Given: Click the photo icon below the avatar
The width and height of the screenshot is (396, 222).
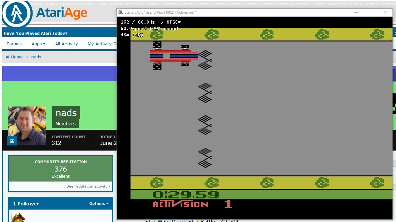Looking at the screenshot, I should [x=12, y=141].
